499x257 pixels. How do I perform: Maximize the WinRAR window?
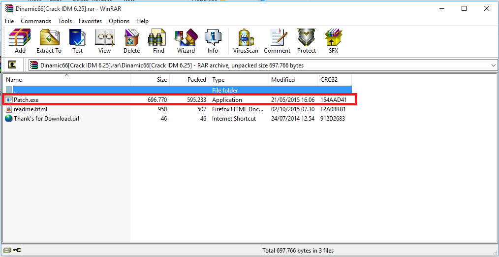pyautogui.click(x=464, y=8)
